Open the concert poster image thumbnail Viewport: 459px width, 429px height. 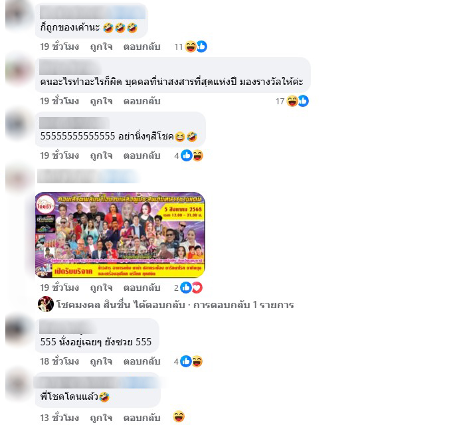(120, 235)
